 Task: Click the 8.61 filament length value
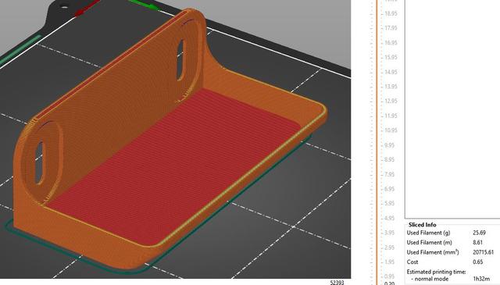(x=477, y=243)
